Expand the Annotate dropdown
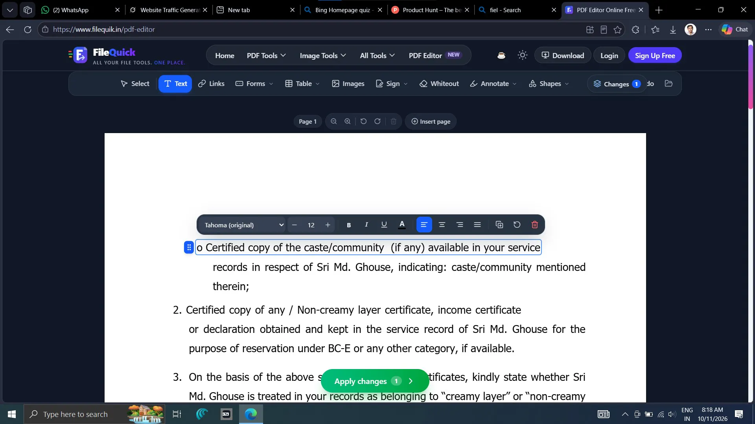The width and height of the screenshot is (755, 424). (x=493, y=84)
